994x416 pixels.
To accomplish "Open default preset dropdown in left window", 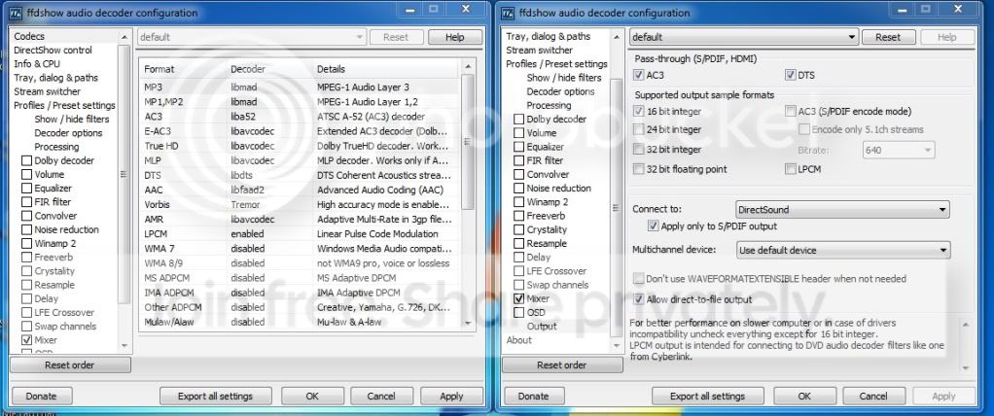I will 252,37.
